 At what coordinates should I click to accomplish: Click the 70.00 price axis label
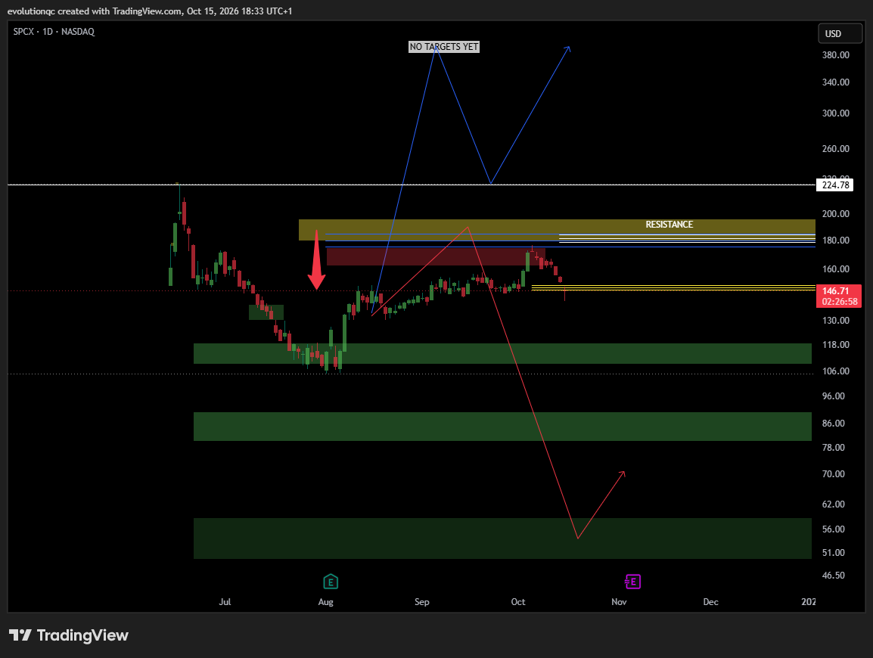coord(834,474)
